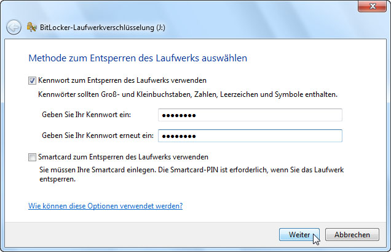Focus the first Kennwort input field
391x252 pixels.
pyautogui.click(x=250, y=115)
